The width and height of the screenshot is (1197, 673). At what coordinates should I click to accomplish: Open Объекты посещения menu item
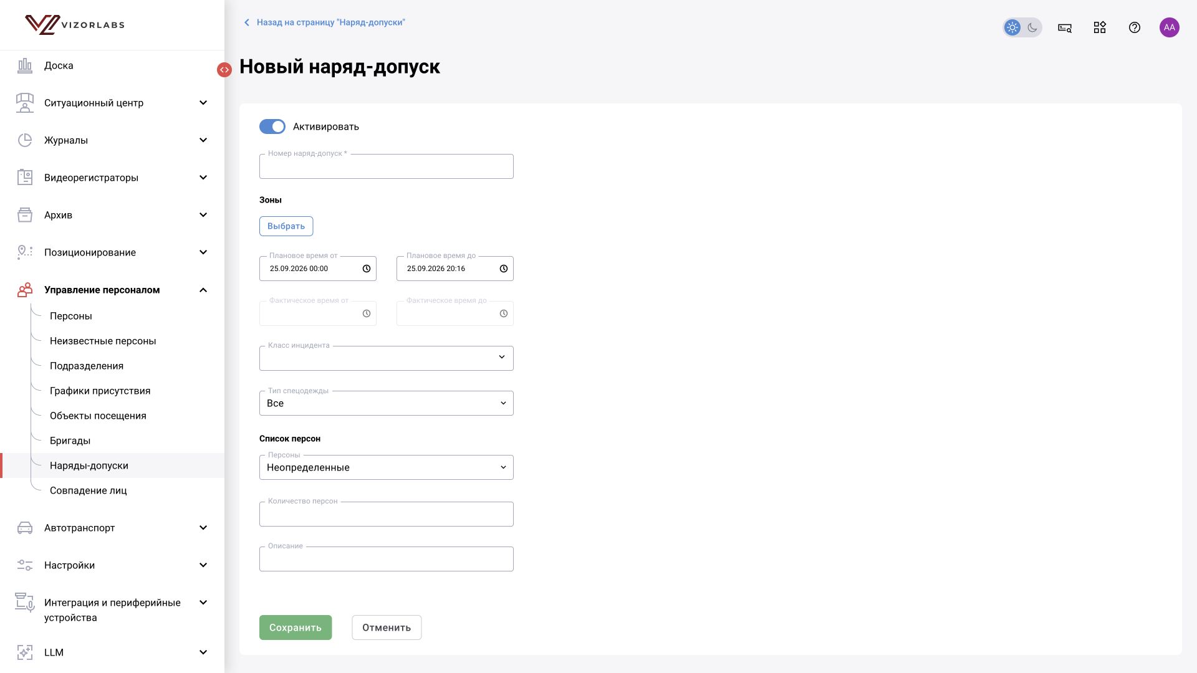[x=98, y=416]
